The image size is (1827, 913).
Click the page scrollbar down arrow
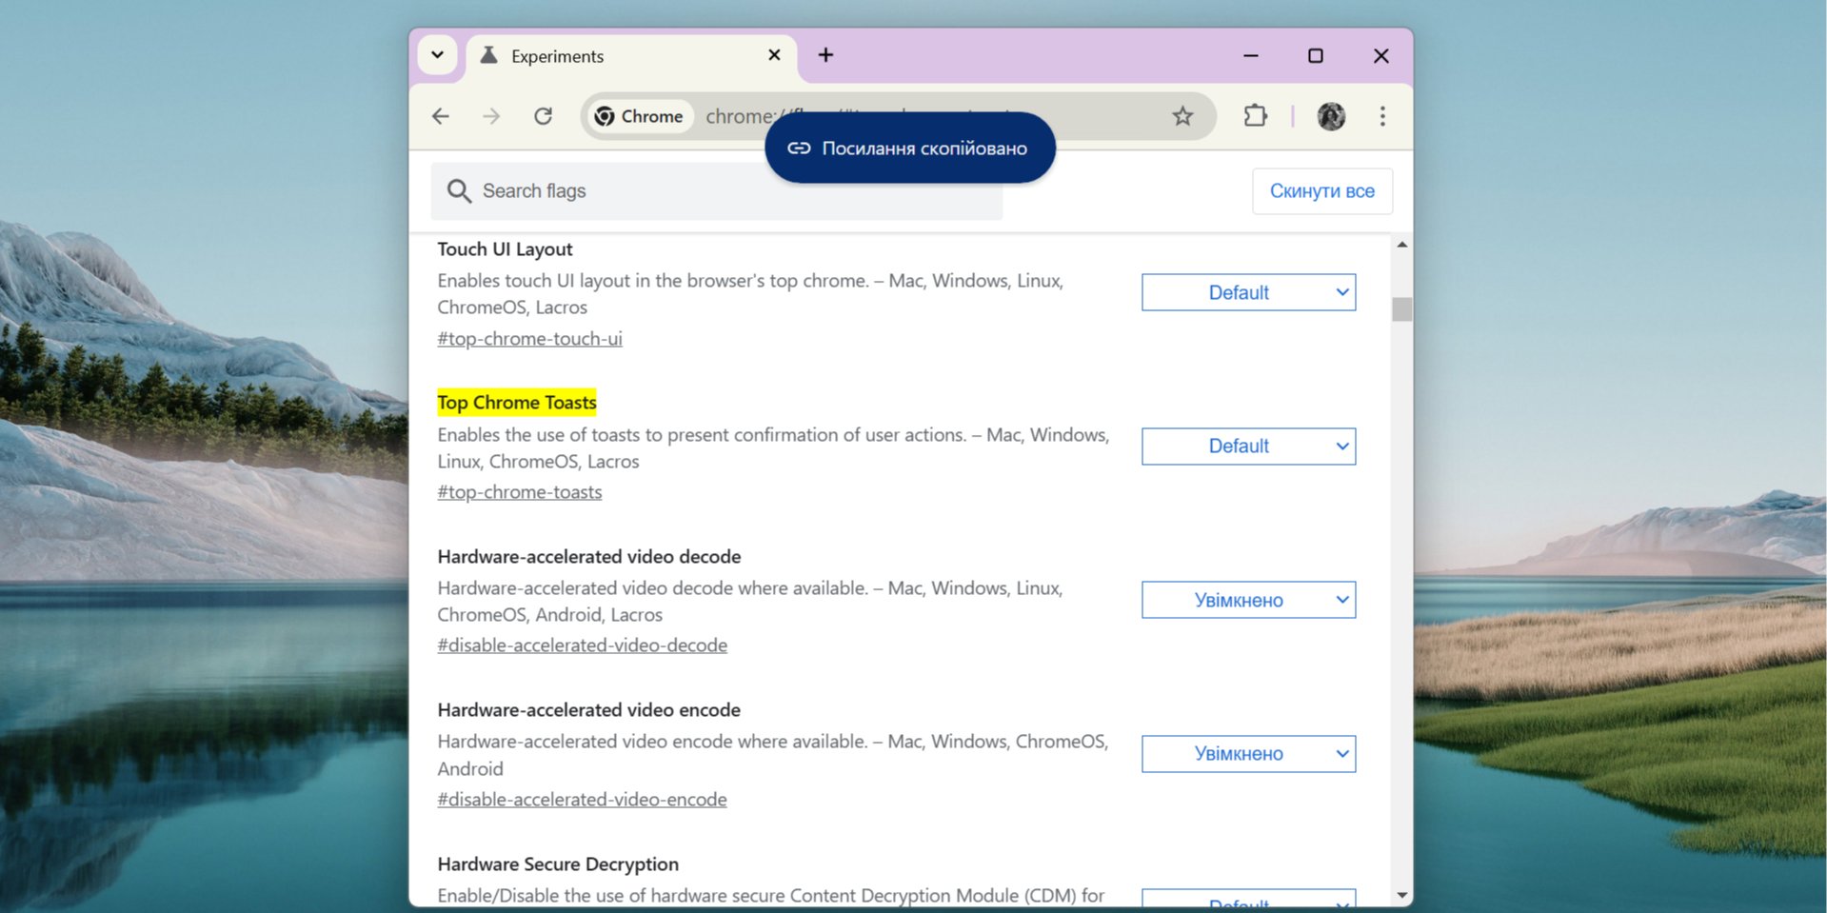1401,895
